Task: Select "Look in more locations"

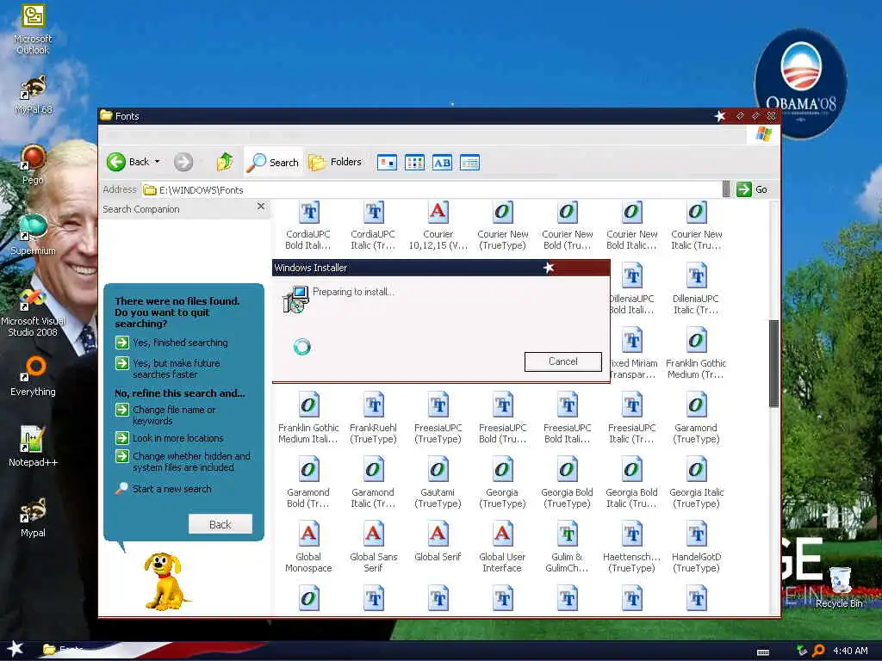Action: (170, 438)
